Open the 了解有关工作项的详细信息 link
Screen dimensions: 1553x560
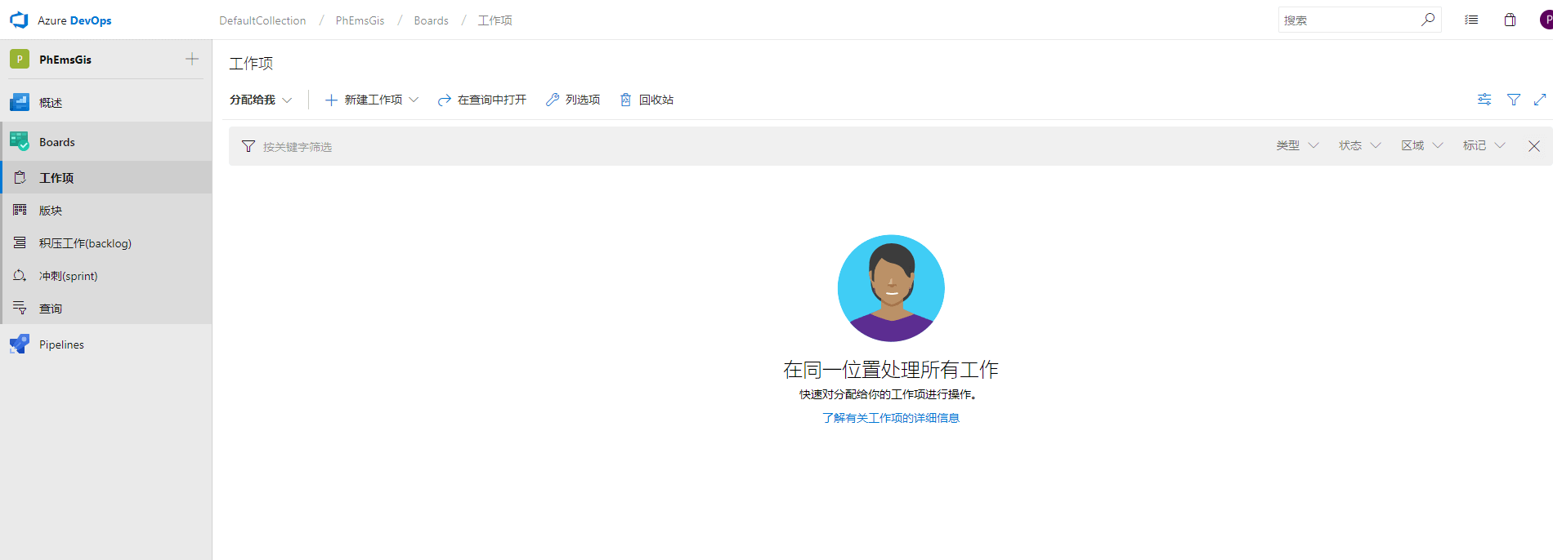[x=890, y=418]
